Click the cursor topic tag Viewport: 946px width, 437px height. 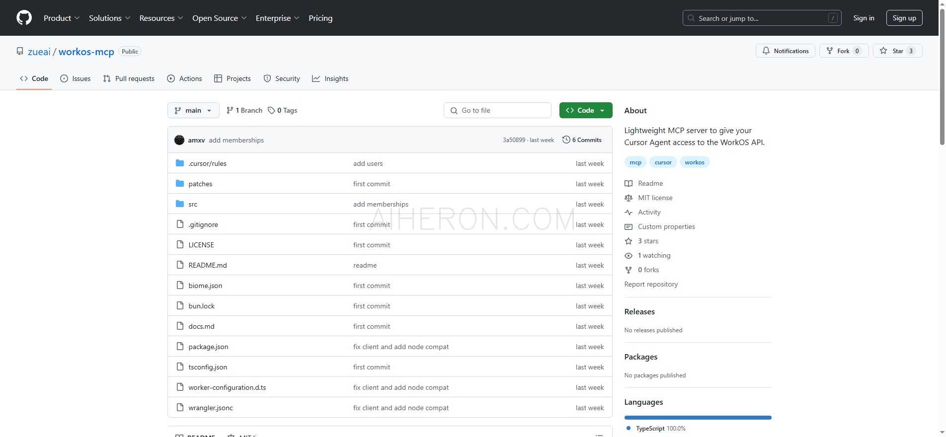point(663,162)
